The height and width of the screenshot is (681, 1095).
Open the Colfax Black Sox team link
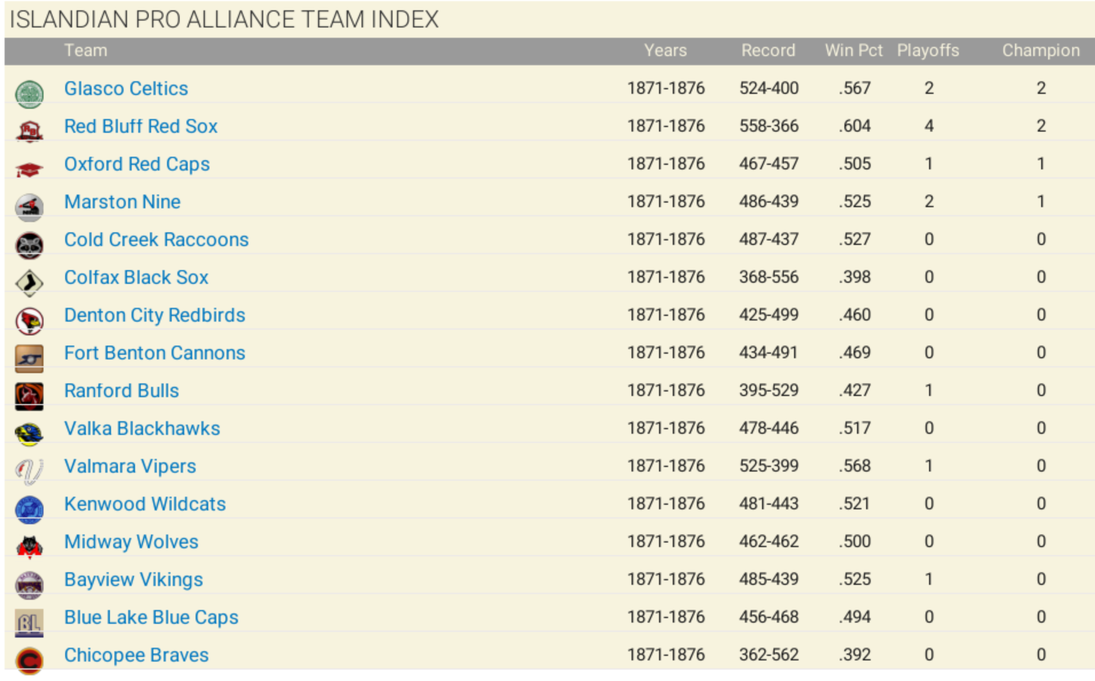tap(136, 278)
